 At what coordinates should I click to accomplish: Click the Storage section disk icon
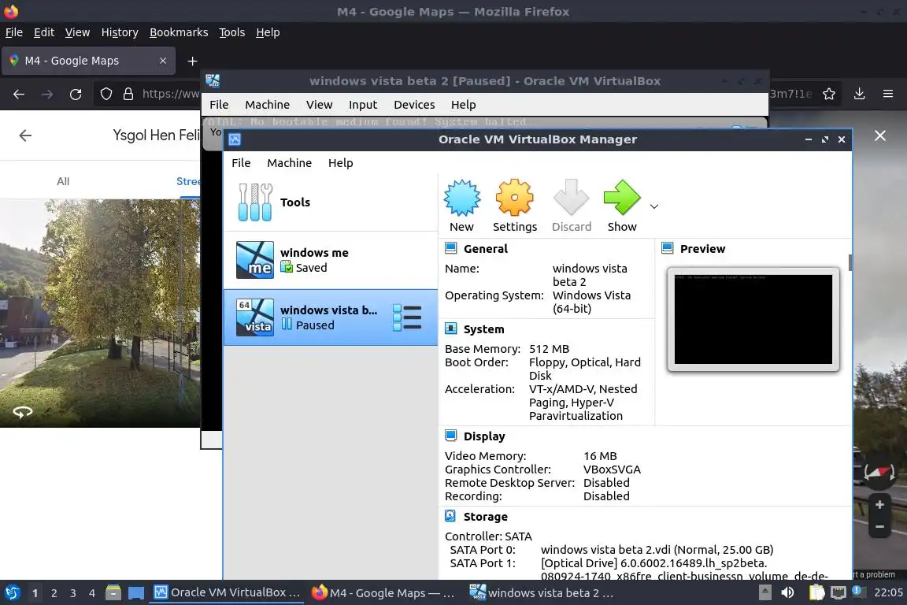tap(450, 516)
